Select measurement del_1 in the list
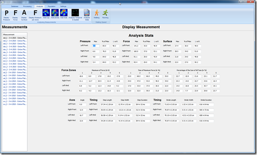 coord(15,38)
